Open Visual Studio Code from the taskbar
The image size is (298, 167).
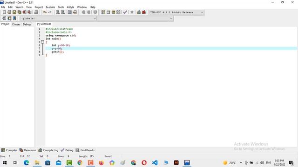click(x=155, y=163)
